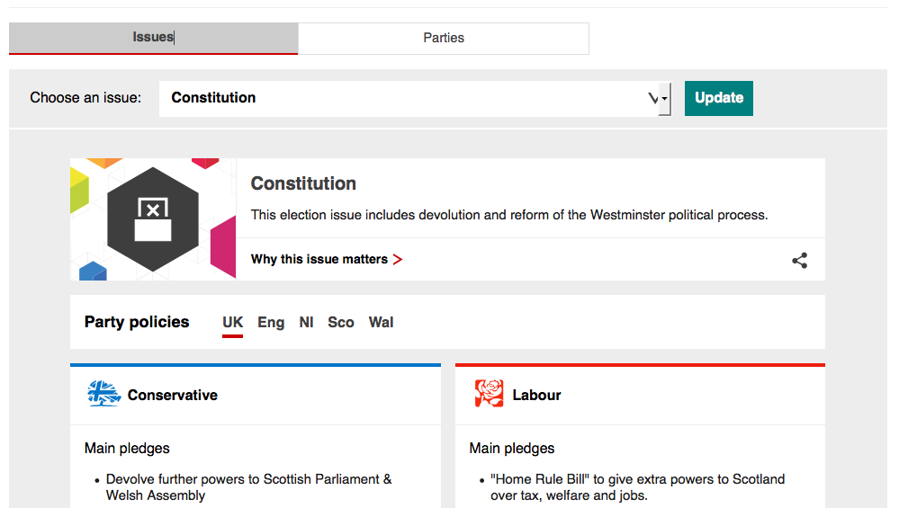The image size is (899, 508).
Task: Click the Labour rose logo
Action: (x=490, y=394)
